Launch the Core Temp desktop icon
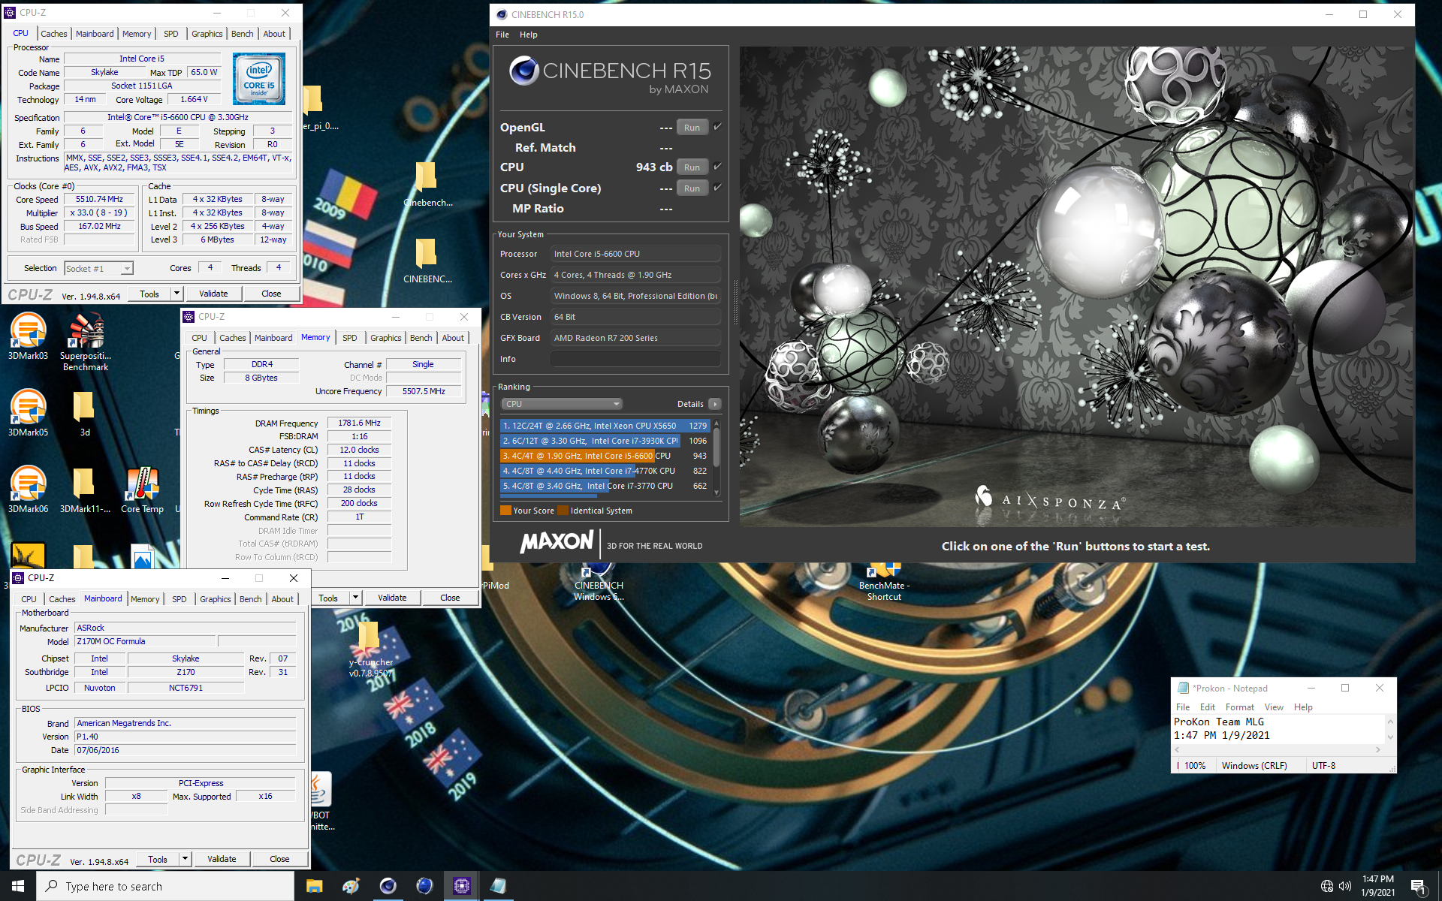This screenshot has width=1442, height=901. [142, 490]
